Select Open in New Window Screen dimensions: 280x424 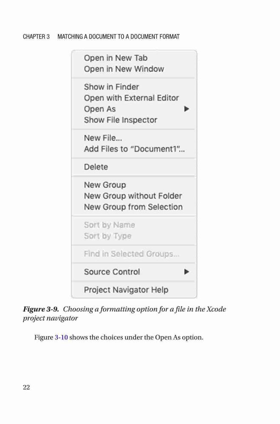(134, 69)
